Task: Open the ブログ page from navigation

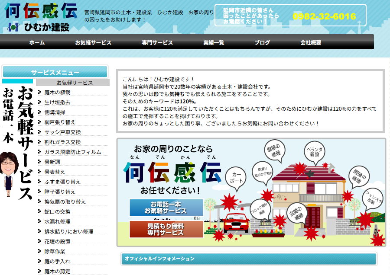Action: tap(262, 42)
